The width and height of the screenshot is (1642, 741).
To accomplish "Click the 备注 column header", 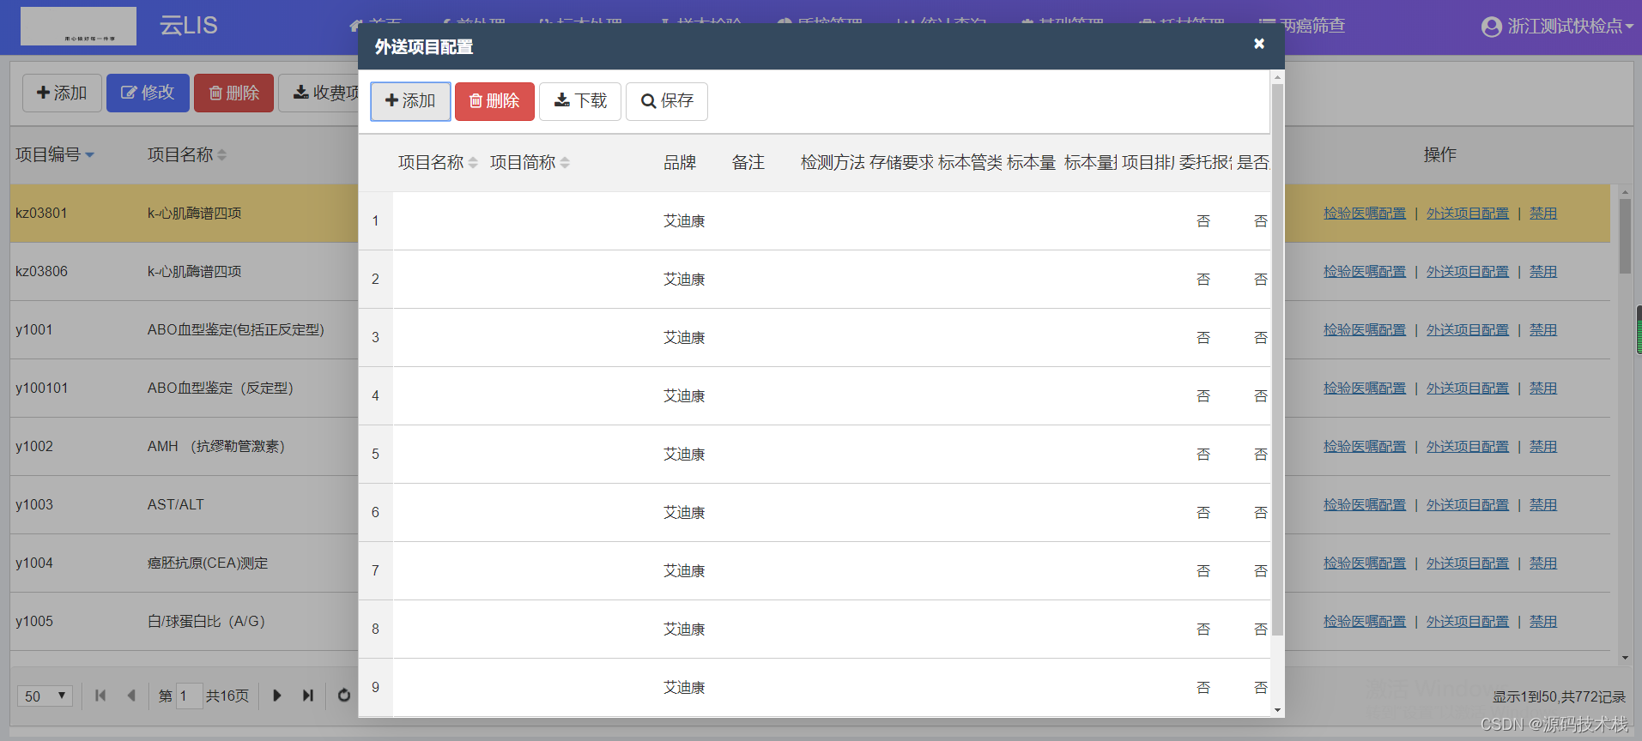I will tap(748, 163).
